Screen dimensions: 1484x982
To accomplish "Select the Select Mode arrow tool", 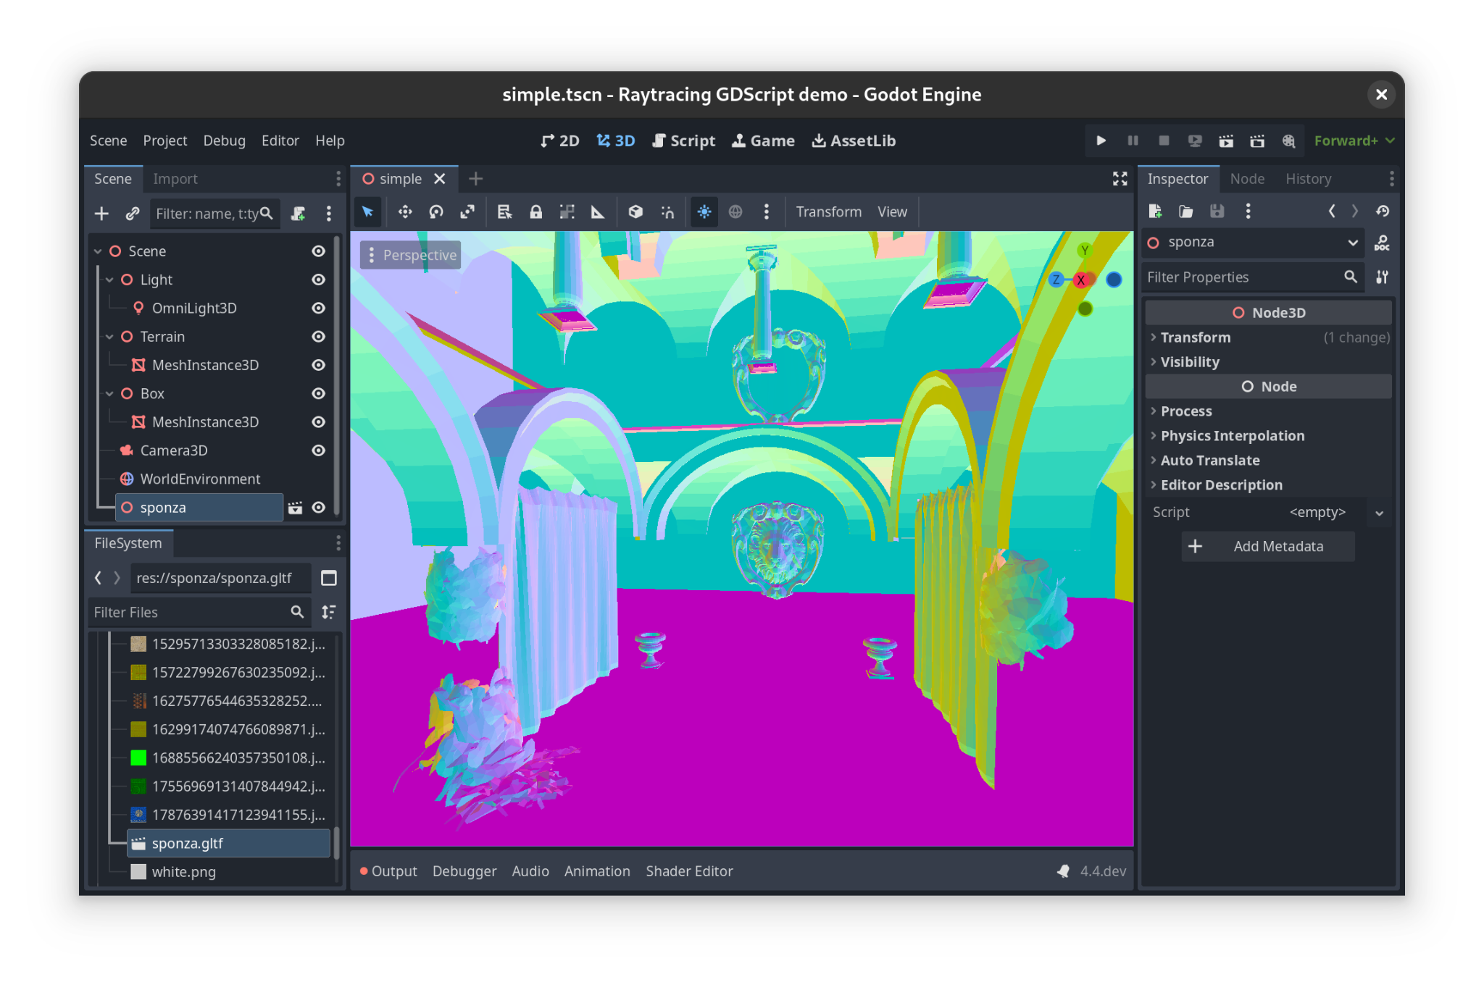I will pos(368,211).
